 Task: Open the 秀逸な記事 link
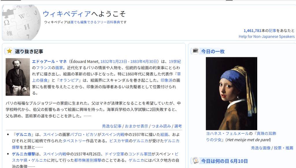112,126
